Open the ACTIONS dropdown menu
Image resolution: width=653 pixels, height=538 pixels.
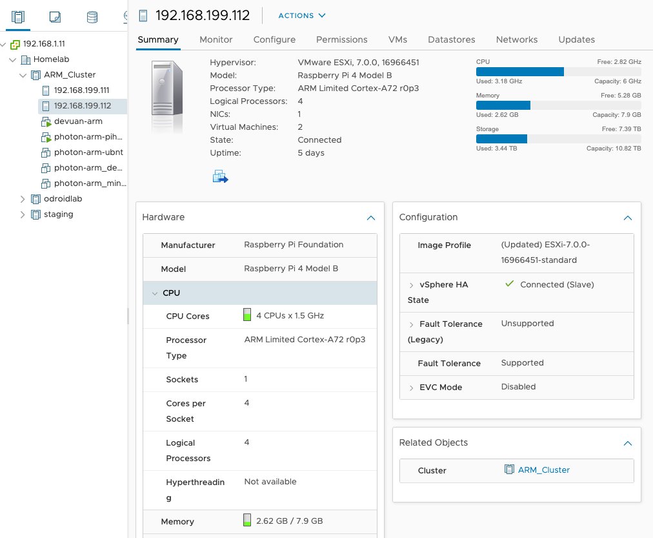click(302, 16)
